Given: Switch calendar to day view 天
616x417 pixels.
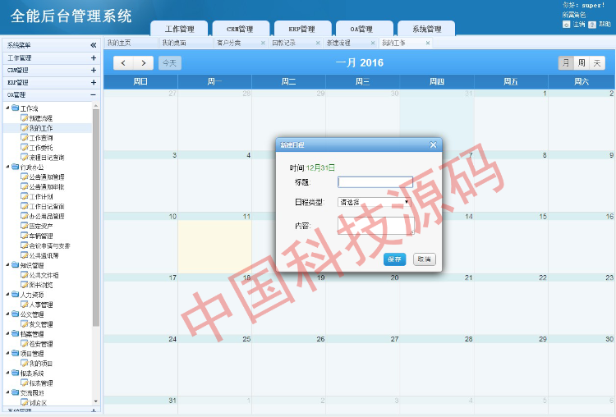Looking at the screenshot, I should pyautogui.click(x=597, y=63).
